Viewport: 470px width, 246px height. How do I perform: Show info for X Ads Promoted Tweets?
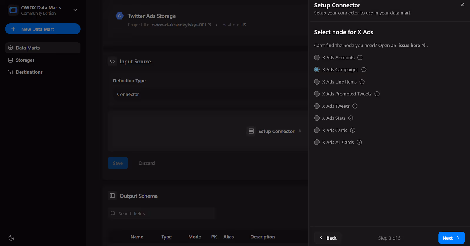377,94
